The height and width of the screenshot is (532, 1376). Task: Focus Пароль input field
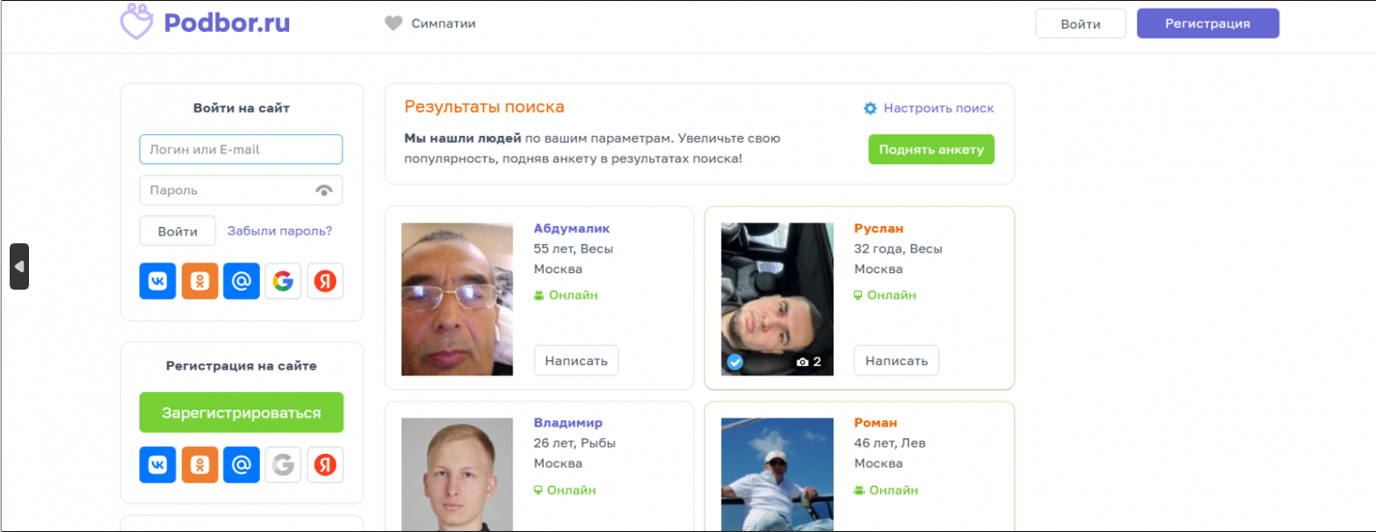(242, 190)
